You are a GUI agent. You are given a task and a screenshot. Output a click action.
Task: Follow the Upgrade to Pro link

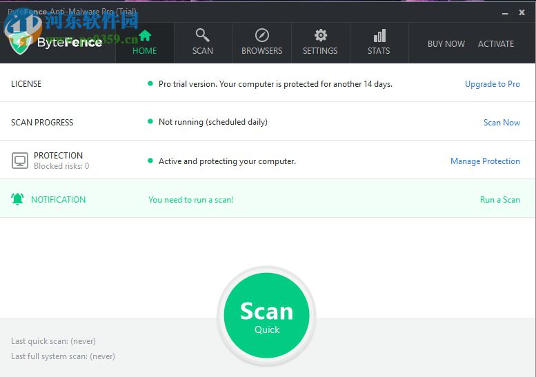(x=493, y=84)
